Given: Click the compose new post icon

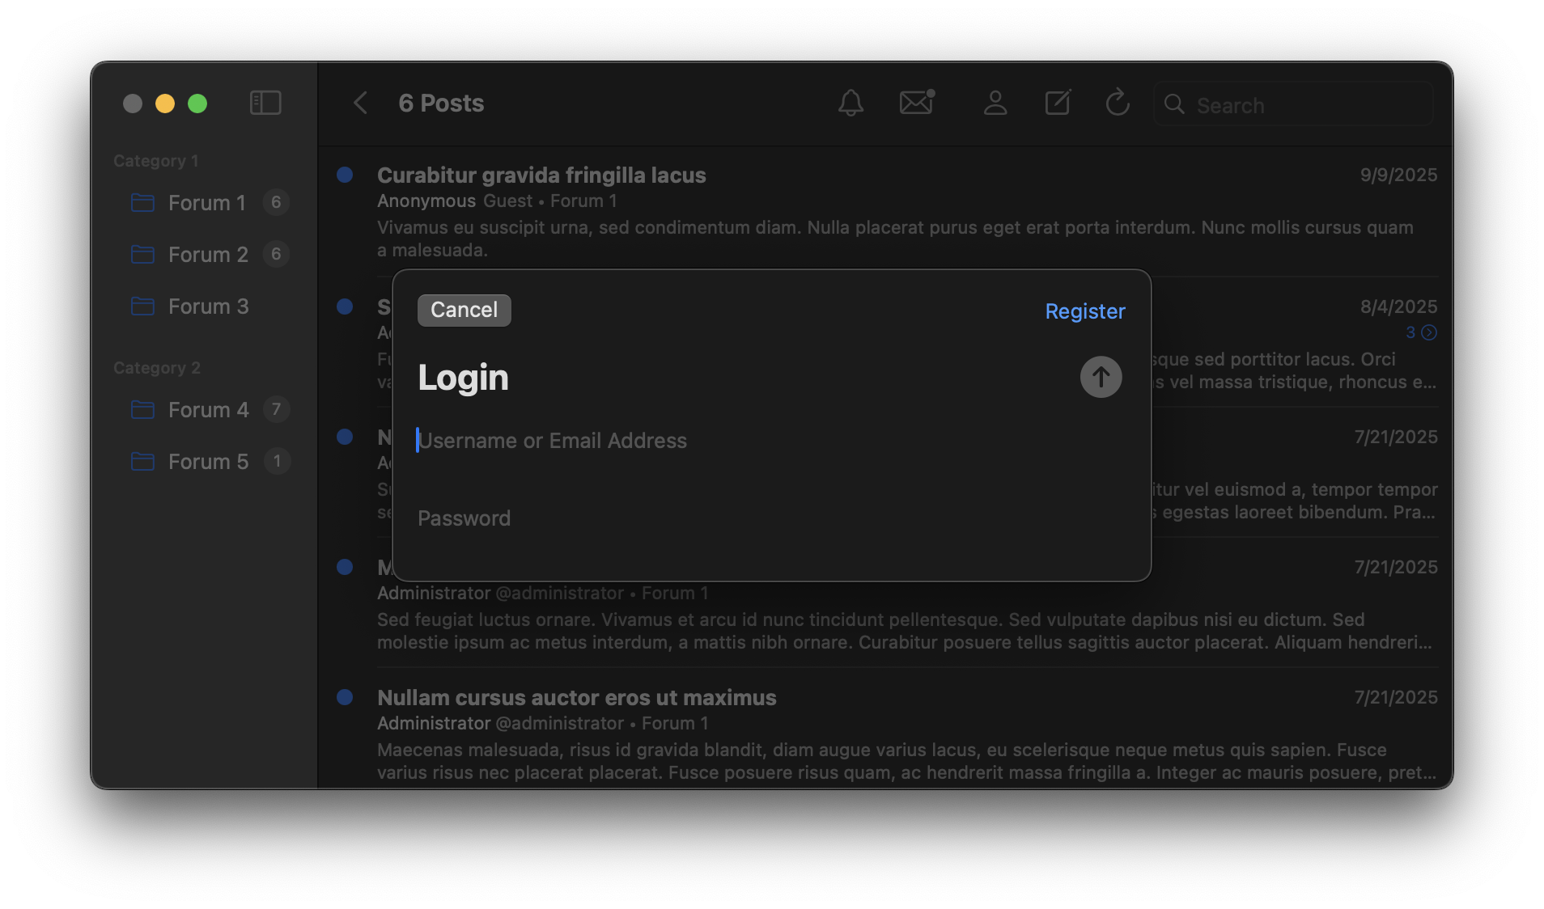Looking at the screenshot, I should [x=1058, y=103].
